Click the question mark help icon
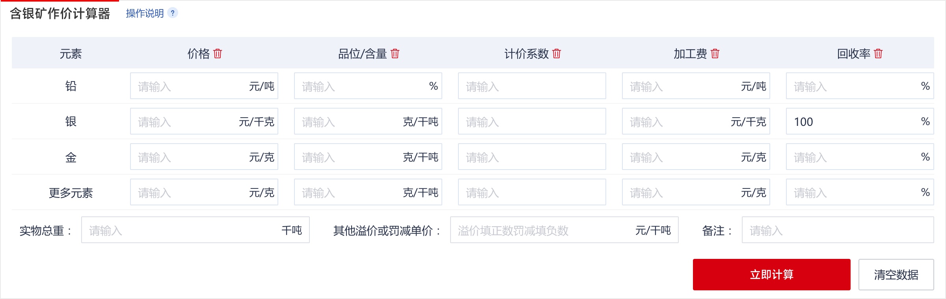This screenshot has height=299, width=946. (173, 13)
